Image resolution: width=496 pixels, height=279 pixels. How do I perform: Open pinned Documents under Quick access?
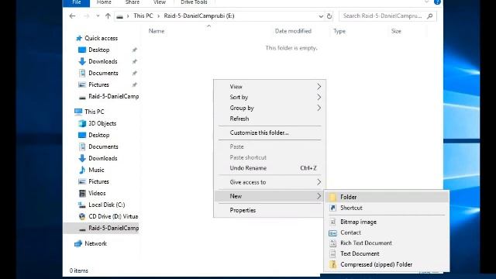[x=103, y=73]
